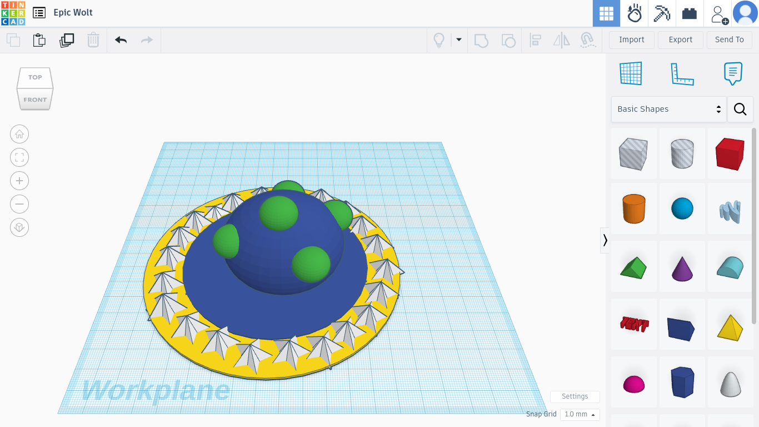Pick the red Box shape

730,154
